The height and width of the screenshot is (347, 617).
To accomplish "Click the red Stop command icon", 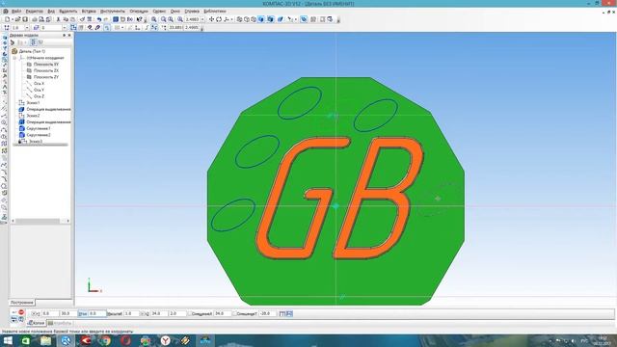I will coord(21,312).
